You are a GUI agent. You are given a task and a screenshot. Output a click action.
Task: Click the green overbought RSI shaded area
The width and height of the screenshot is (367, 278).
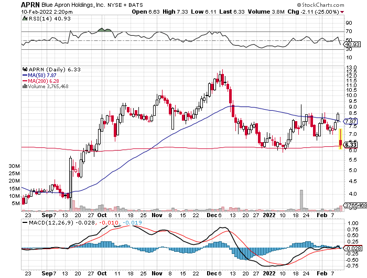coord(104,30)
